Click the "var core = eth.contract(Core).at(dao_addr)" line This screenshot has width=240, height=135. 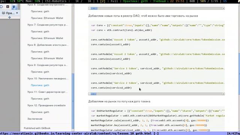click(121, 30)
